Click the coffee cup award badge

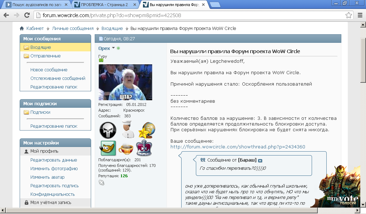(x=126, y=149)
